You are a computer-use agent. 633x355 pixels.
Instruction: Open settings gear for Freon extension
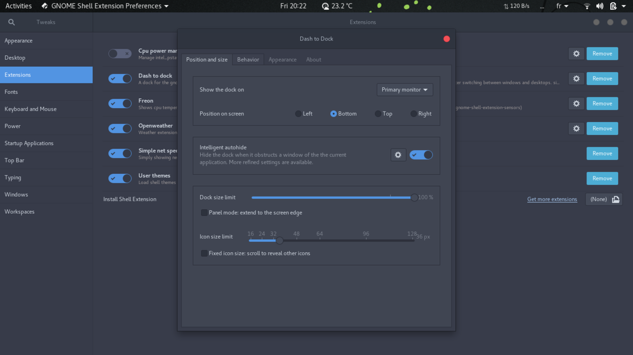576,104
